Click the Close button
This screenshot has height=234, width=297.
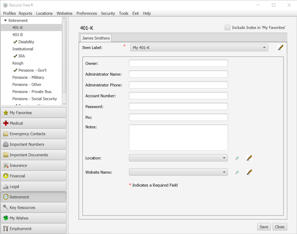[280, 227]
